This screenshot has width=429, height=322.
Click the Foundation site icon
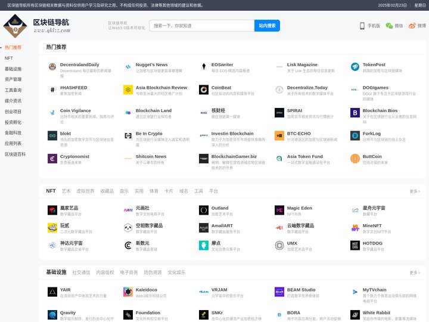click(x=128, y=315)
